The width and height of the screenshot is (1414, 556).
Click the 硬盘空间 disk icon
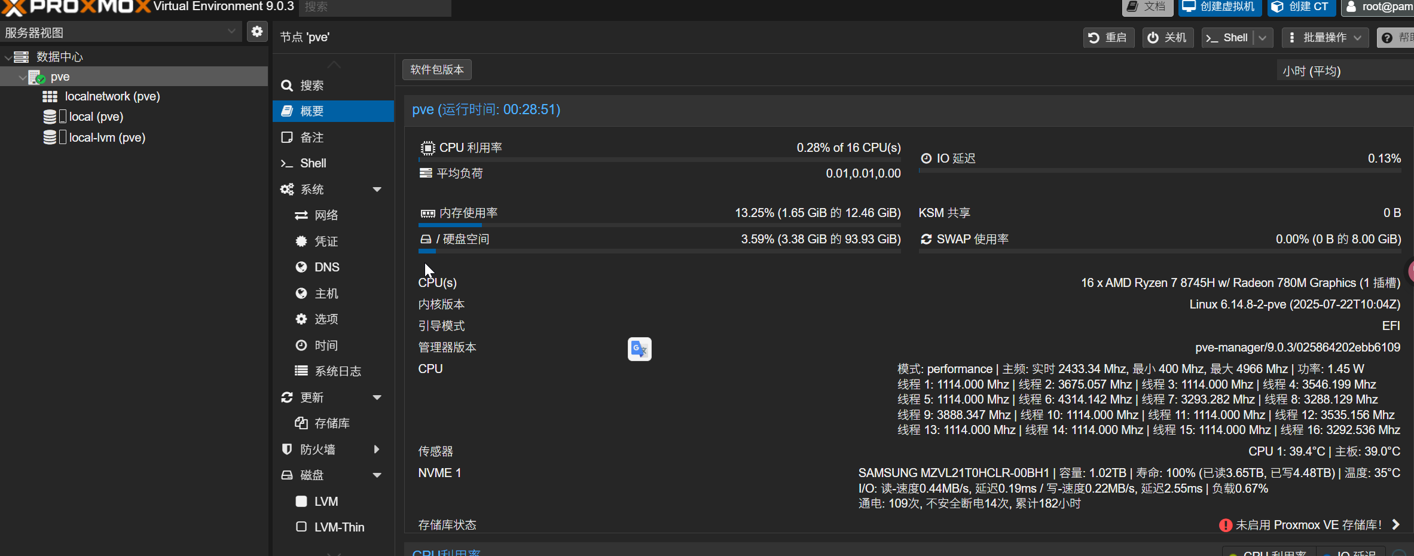[426, 239]
